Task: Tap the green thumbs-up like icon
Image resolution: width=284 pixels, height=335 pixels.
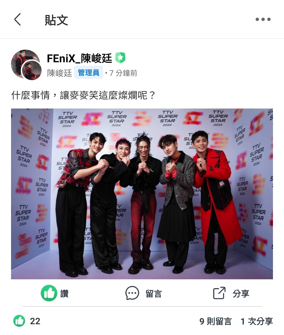Action: [x=49, y=293]
